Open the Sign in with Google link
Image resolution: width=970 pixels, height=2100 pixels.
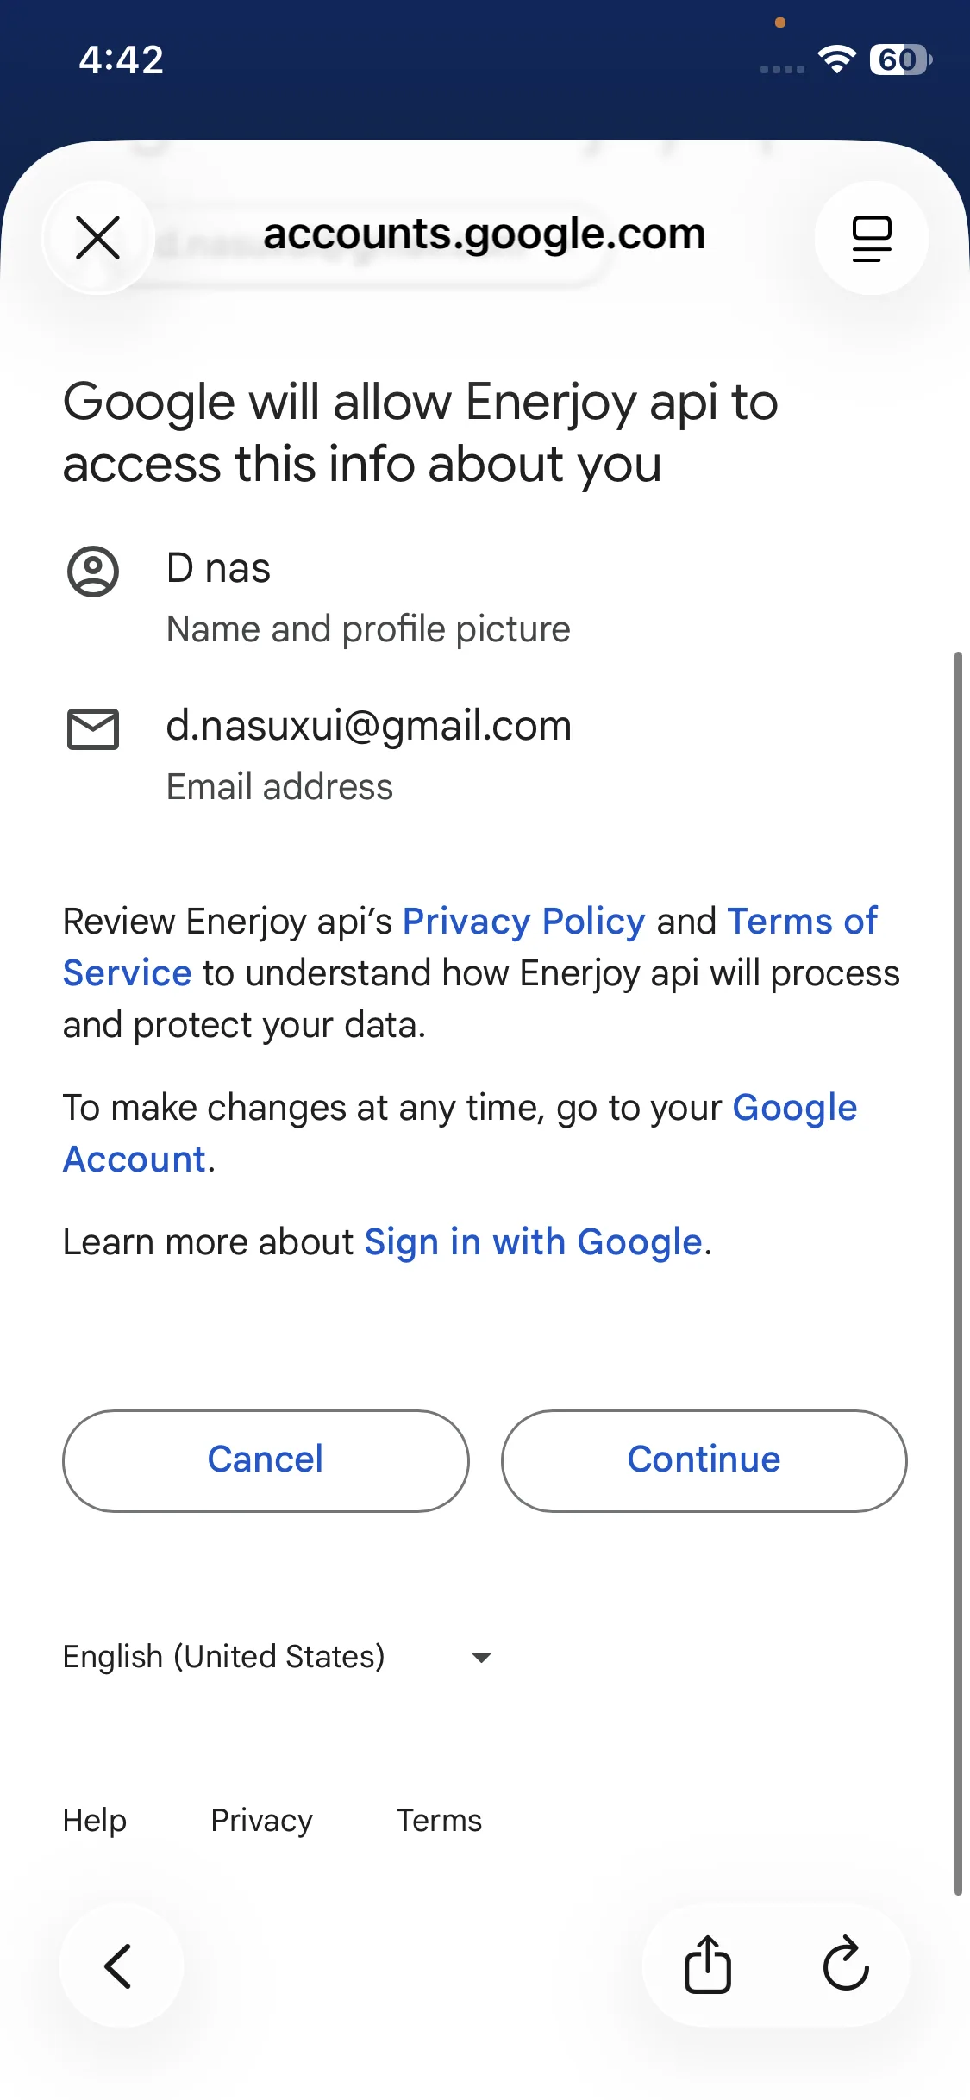click(x=533, y=1242)
